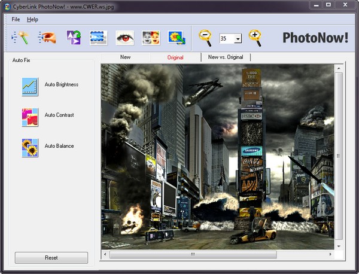Open the manual fix hand tool
The height and width of the screenshot is (274, 359).
[x=46, y=38]
